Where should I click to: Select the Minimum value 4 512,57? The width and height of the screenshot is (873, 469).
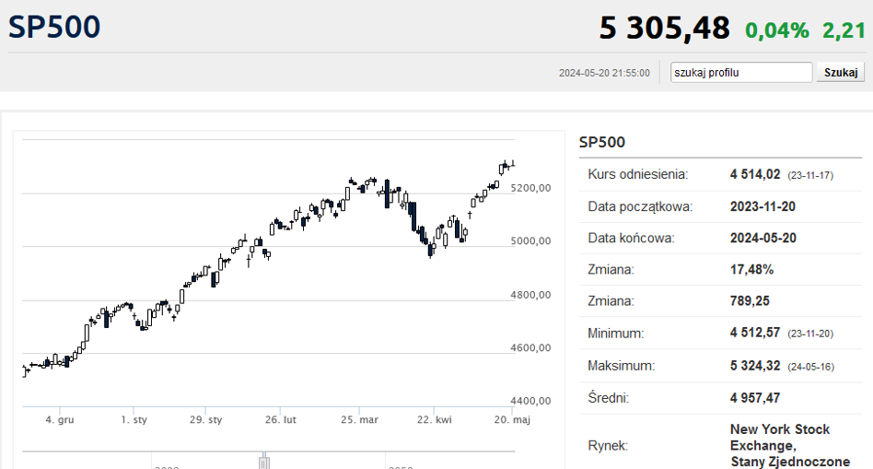click(755, 333)
